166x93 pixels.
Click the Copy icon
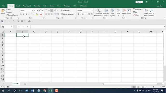[x=7, y=12]
